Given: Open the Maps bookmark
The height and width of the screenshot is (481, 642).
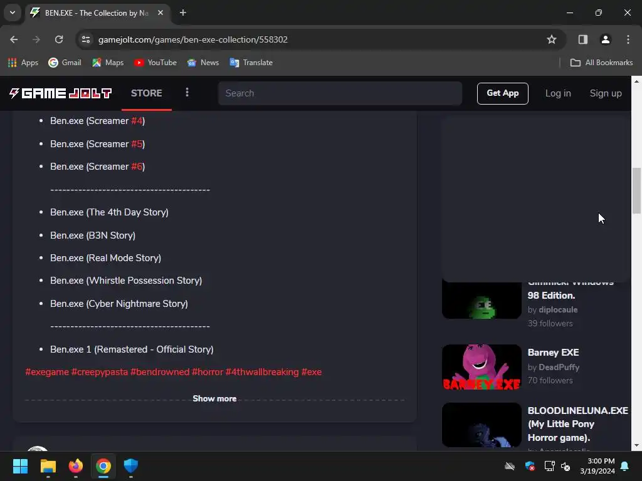Looking at the screenshot, I should [x=108, y=63].
